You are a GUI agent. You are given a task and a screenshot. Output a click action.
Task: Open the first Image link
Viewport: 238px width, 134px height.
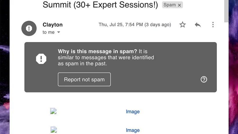[133, 112]
